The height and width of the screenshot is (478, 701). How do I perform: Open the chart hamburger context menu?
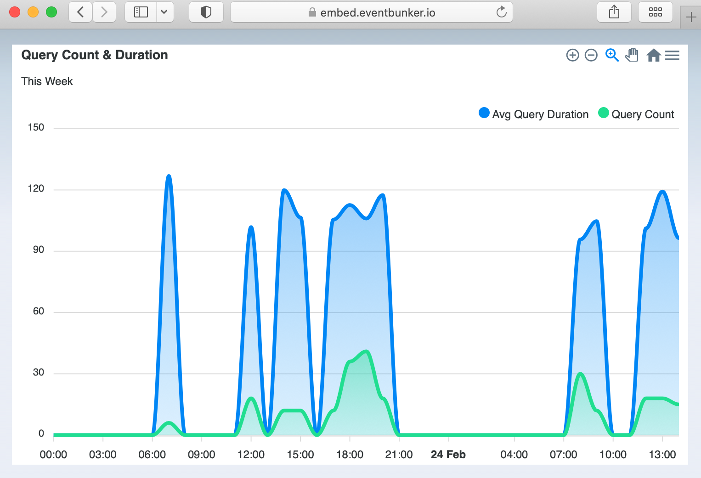672,55
